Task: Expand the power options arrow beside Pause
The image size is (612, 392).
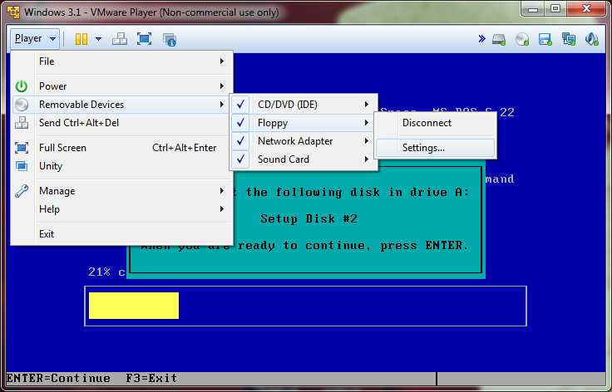Action: tap(98, 39)
